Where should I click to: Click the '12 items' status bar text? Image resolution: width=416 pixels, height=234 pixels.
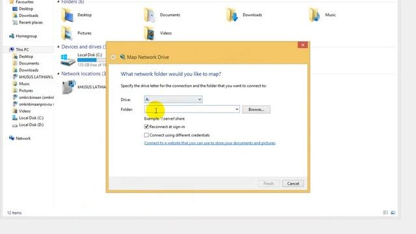coord(14,213)
